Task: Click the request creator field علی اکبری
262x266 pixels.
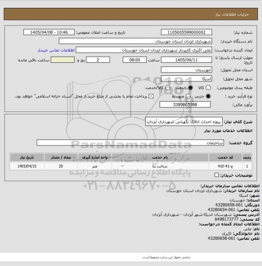Action: 144,50
